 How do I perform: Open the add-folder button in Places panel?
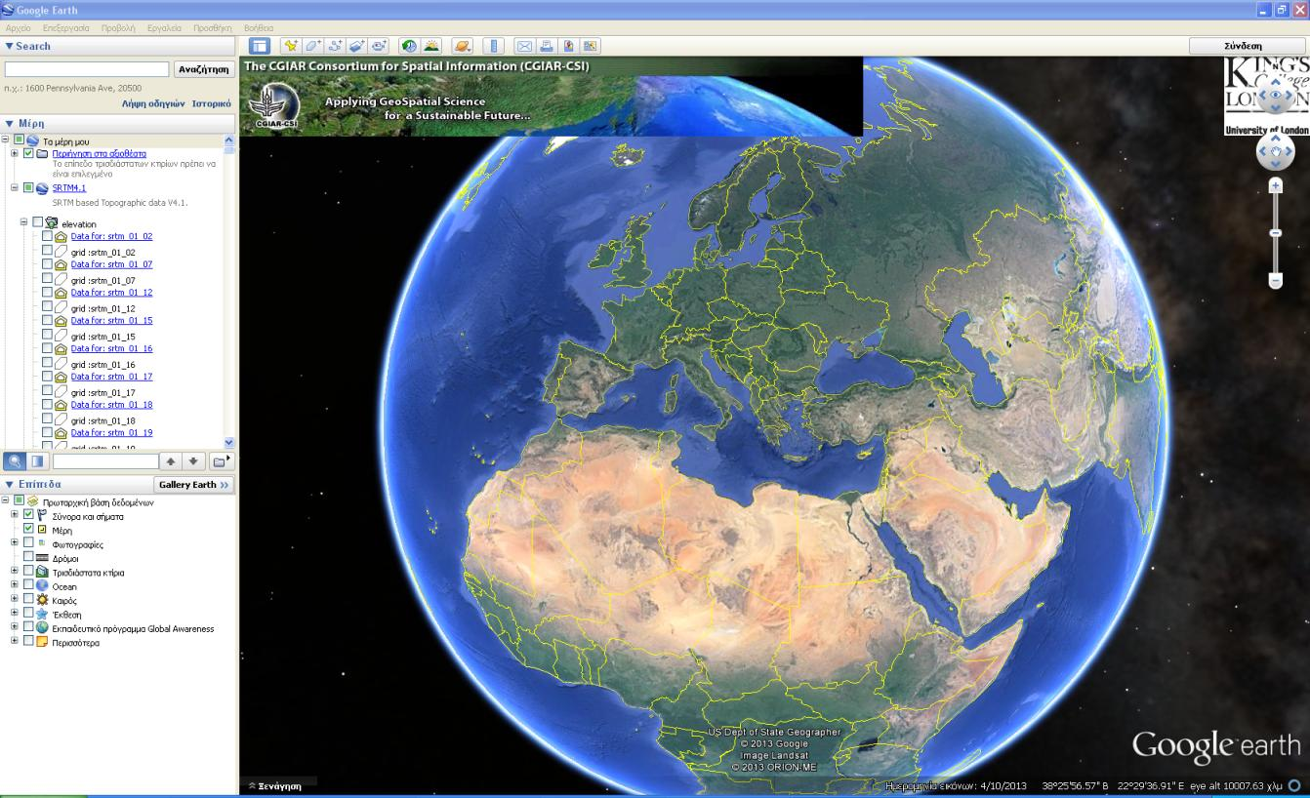click(222, 460)
